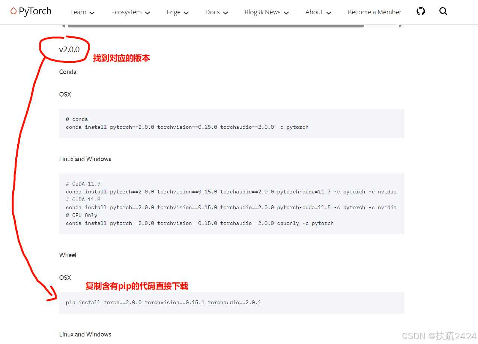Click the OSX heading under Conda
This screenshot has width=478, height=344.
65,94
